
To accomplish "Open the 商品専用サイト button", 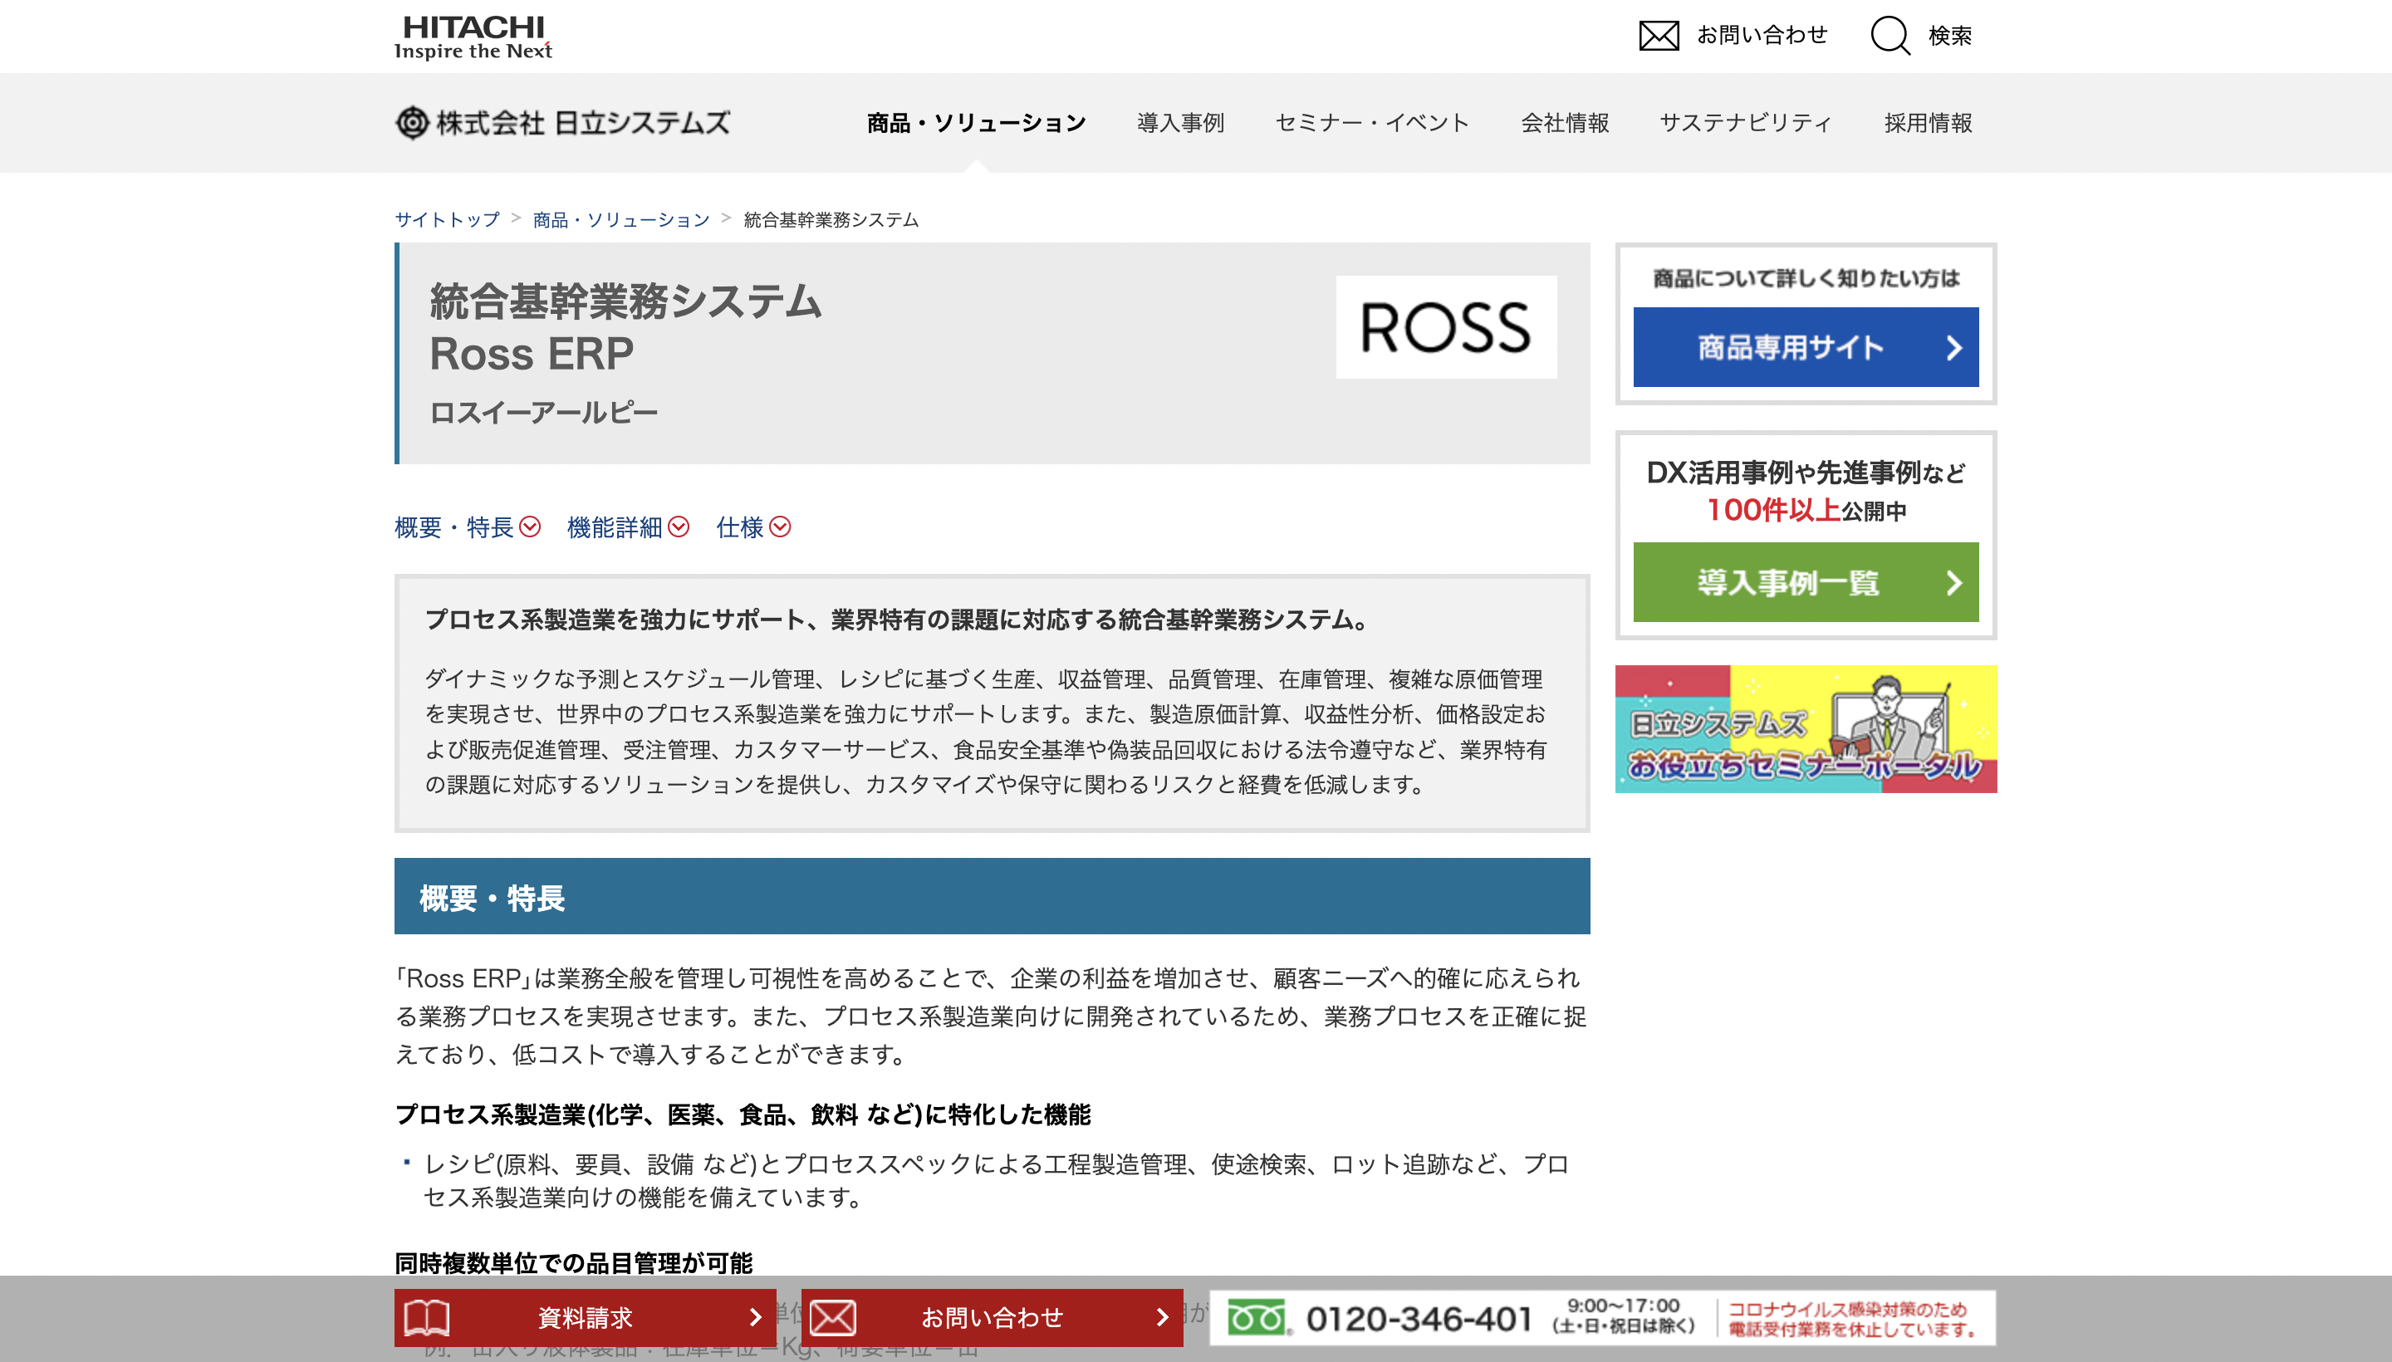I will tap(1805, 347).
